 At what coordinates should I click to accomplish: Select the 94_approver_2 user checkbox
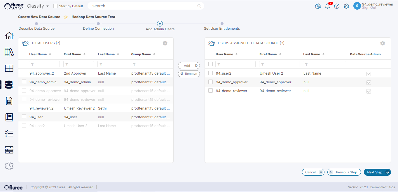24,73
